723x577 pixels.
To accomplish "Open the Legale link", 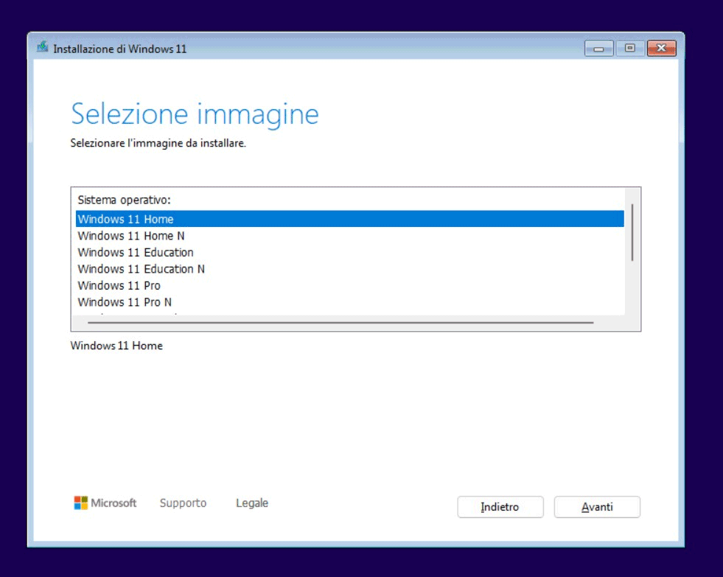I will coord(252,503).
